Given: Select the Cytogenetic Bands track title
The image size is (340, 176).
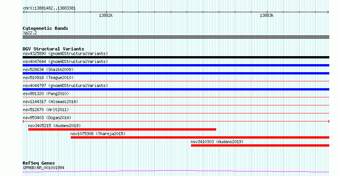Looking at the screenshot, I should tap(45, 28).
